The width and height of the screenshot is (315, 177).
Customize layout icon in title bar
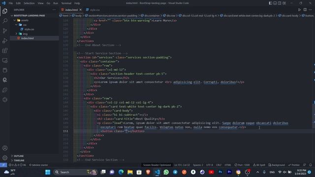[284, 3]
